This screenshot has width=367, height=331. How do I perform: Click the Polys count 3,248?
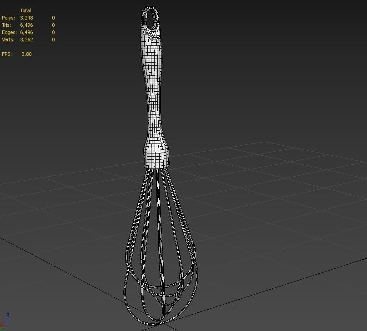pos(26,18)
